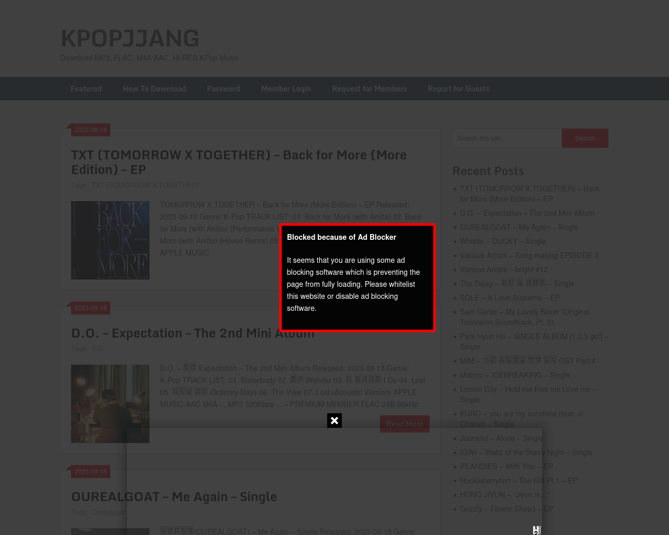The image size is (669, 535).
Task: Open the OUREALGOAT – Me Again post title
Action: 174,496
